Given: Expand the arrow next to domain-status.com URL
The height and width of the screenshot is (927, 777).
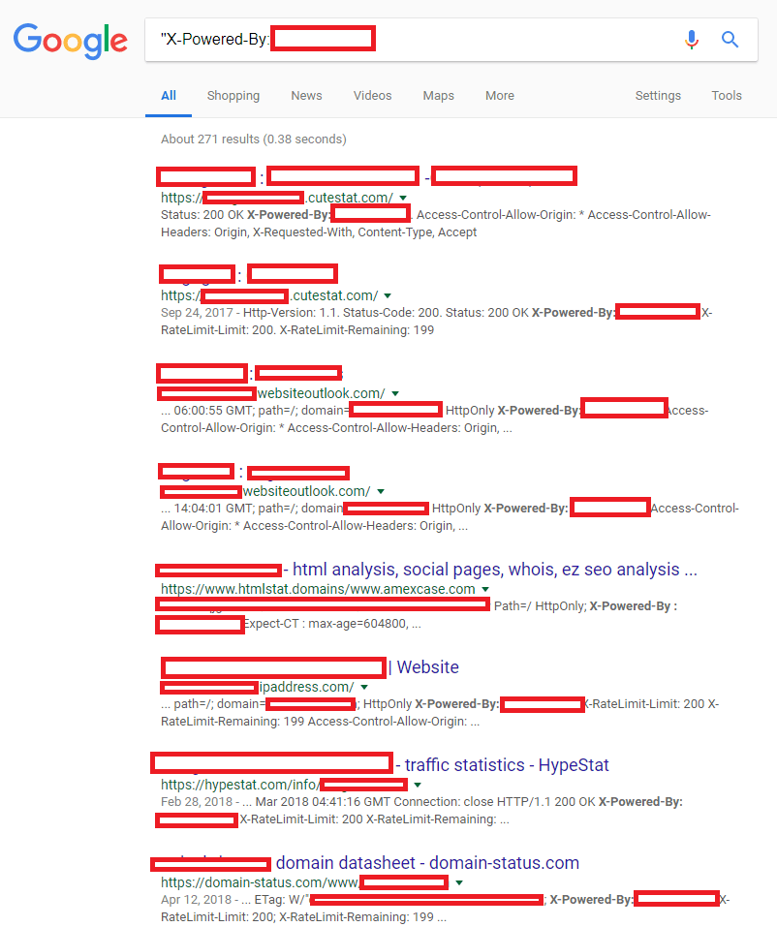Looking at the screenshot, I should pyautogui.click(x=458, y=882).
